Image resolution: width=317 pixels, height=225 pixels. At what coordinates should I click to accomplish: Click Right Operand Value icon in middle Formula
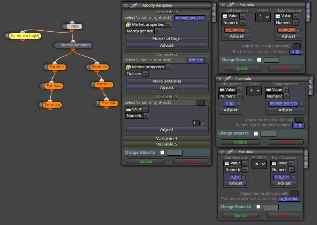point(269,90)
